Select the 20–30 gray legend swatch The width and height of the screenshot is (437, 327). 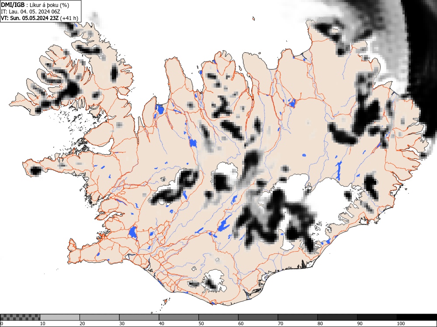(100, 317)
